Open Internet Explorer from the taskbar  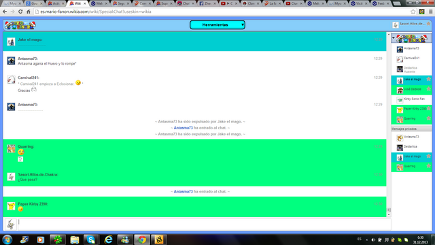click(108, 240)
